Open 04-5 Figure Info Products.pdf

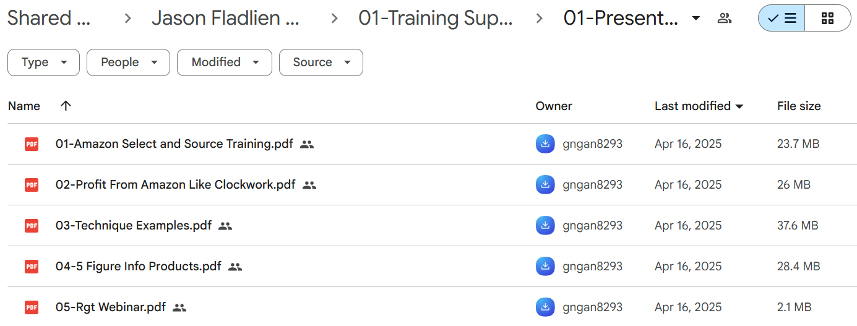pyautogui.click(x=139, y=267)
